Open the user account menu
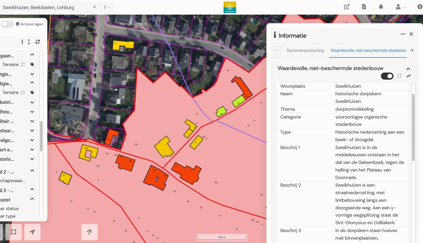The height and width of the screenshot is (243, 423). (x=400, y=7)
